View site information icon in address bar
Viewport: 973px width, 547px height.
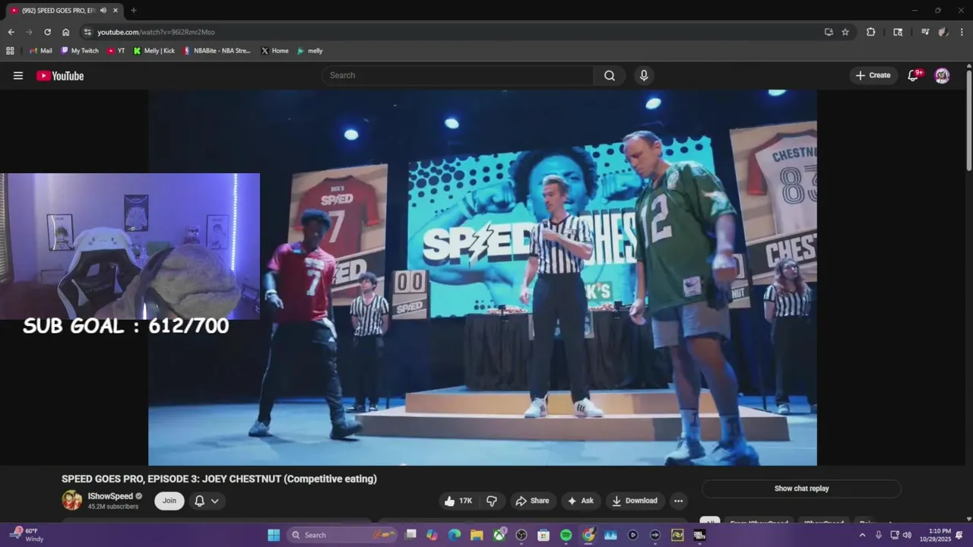click(87, 32)
